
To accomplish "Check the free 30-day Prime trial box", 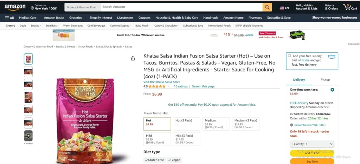I will tap(289, 56).
